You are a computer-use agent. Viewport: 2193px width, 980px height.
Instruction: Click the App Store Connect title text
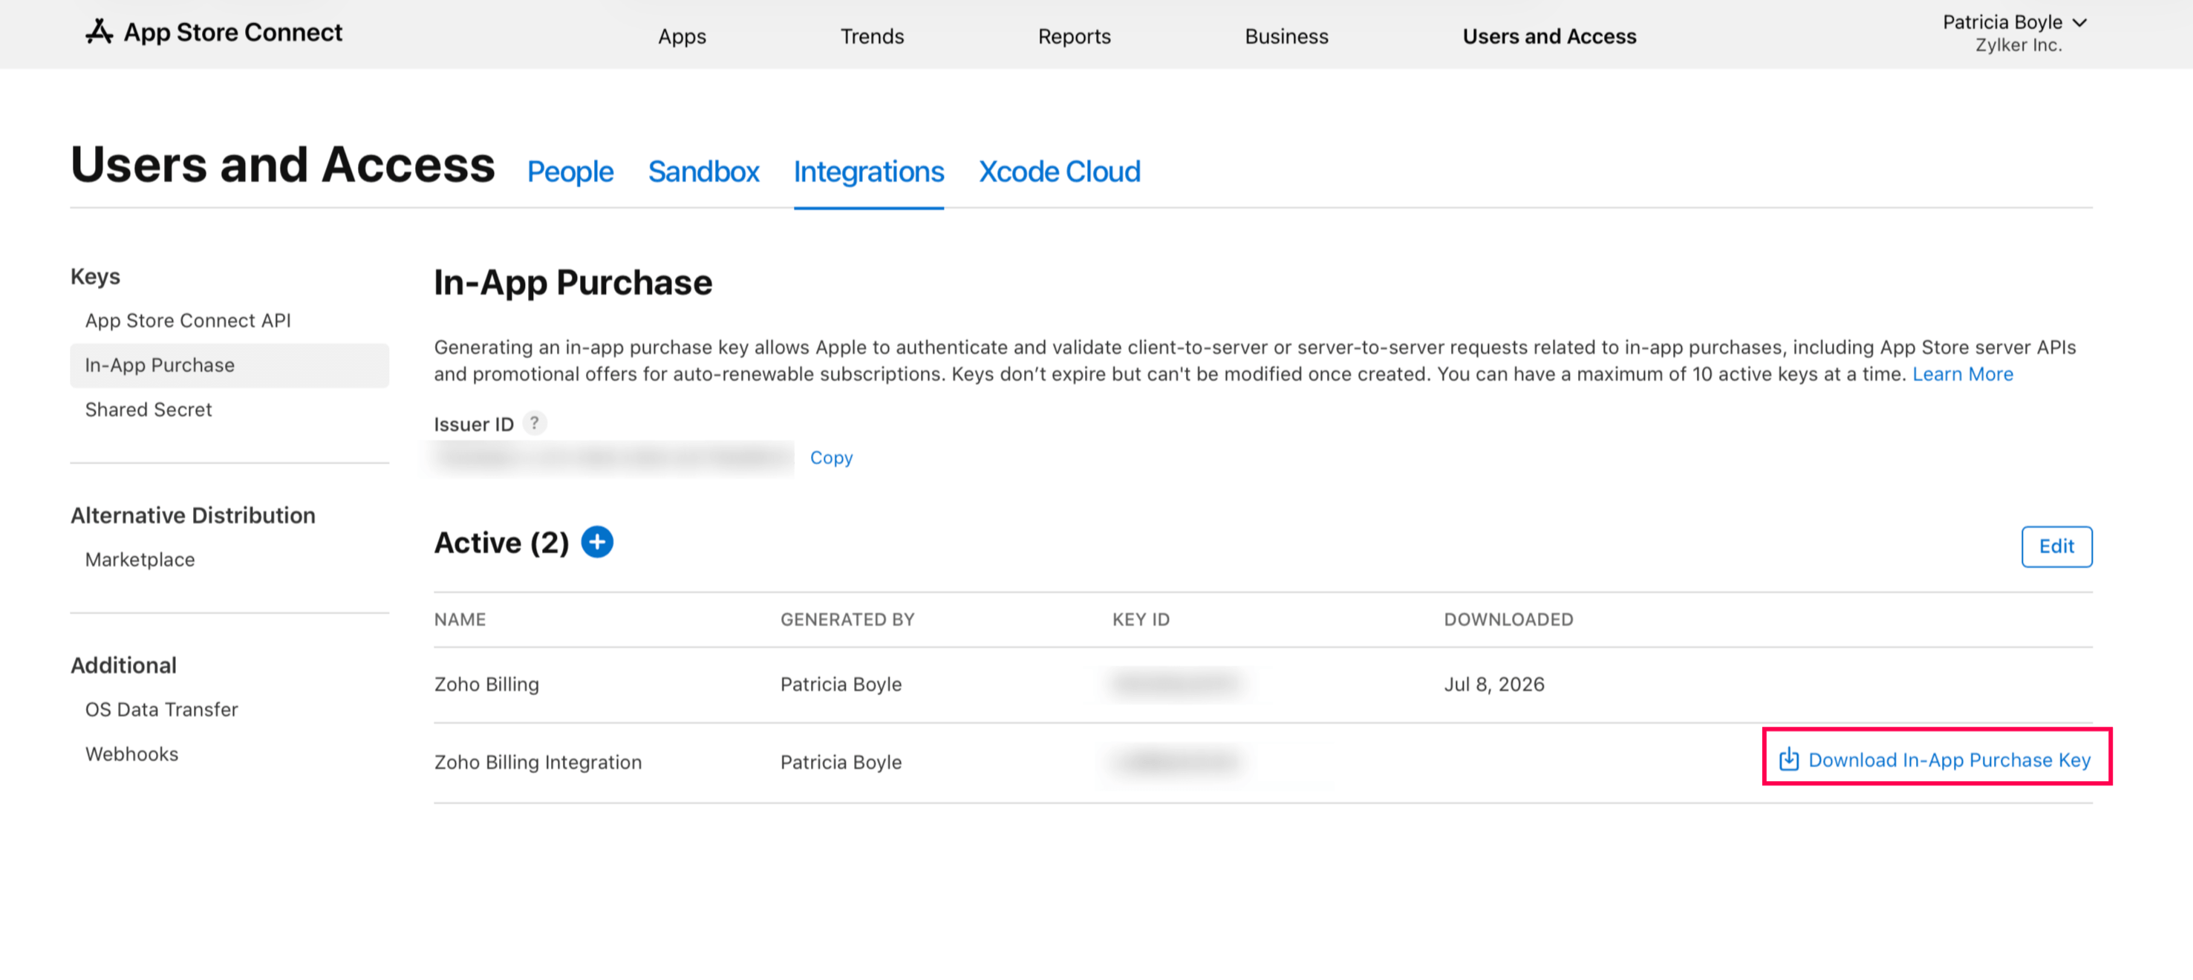(232, 33)
